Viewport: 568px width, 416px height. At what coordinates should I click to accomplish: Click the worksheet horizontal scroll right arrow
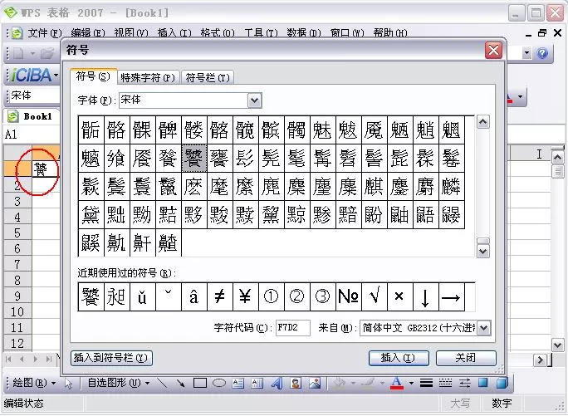[x=541, y=360]
